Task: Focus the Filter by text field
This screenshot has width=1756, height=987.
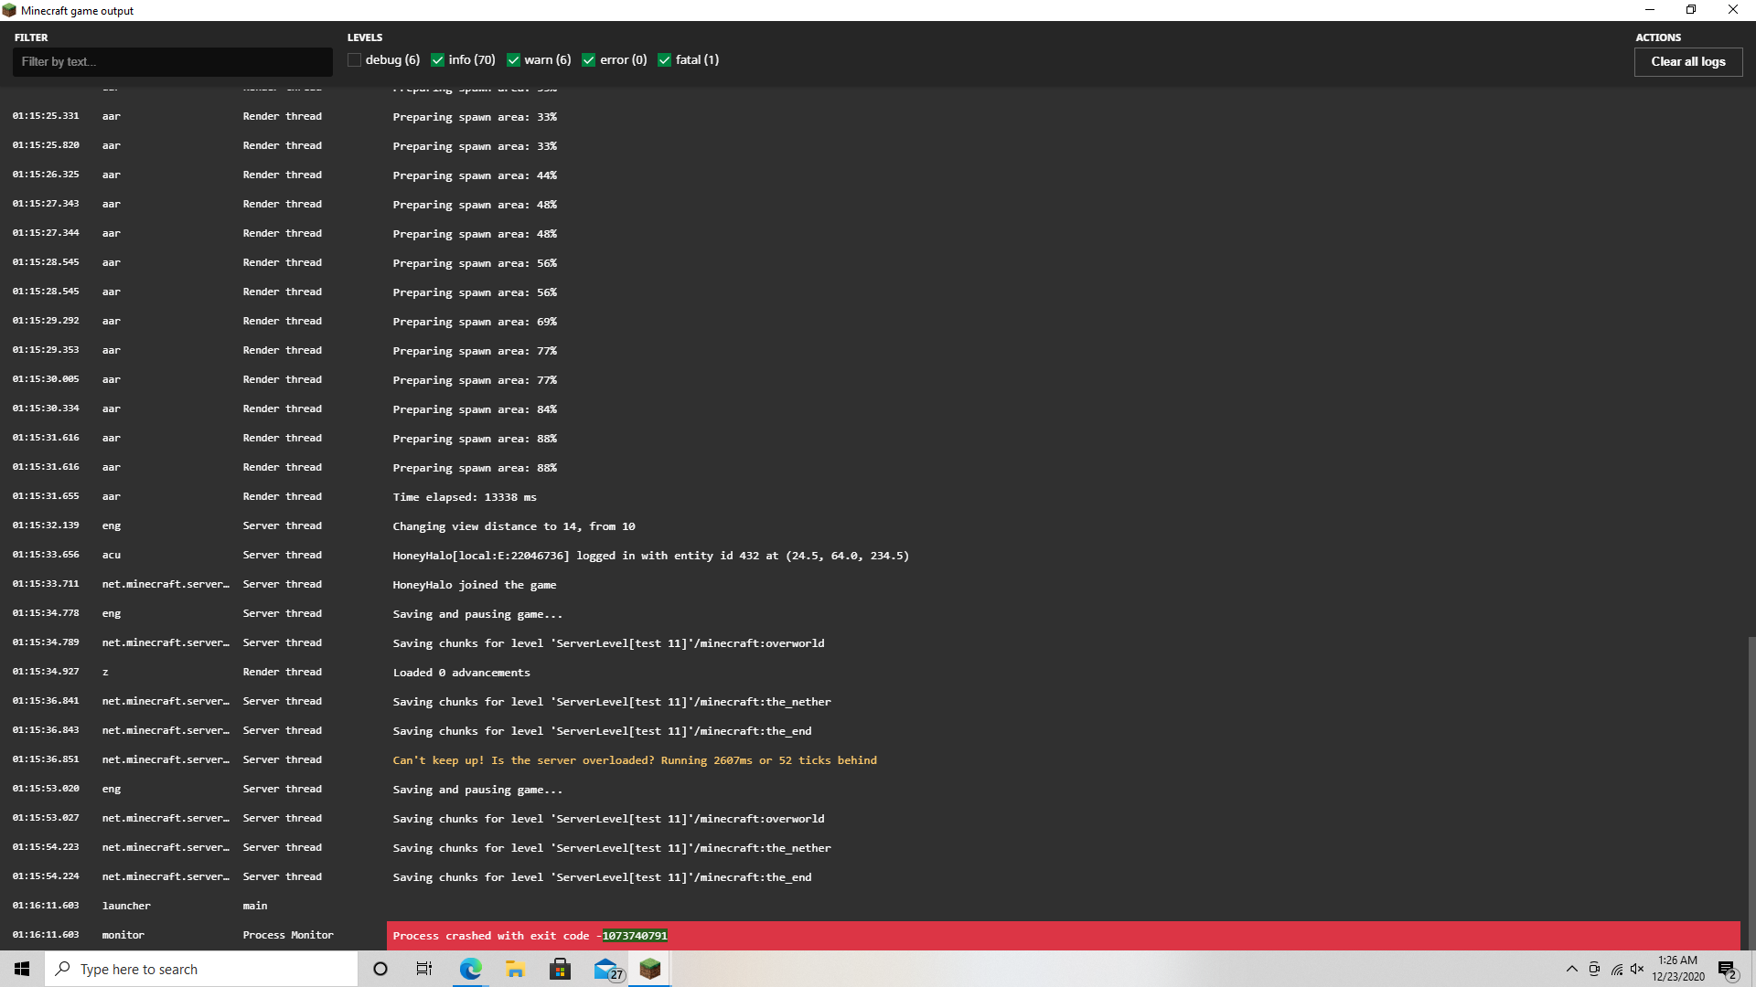Action: [x=172, y=62]
